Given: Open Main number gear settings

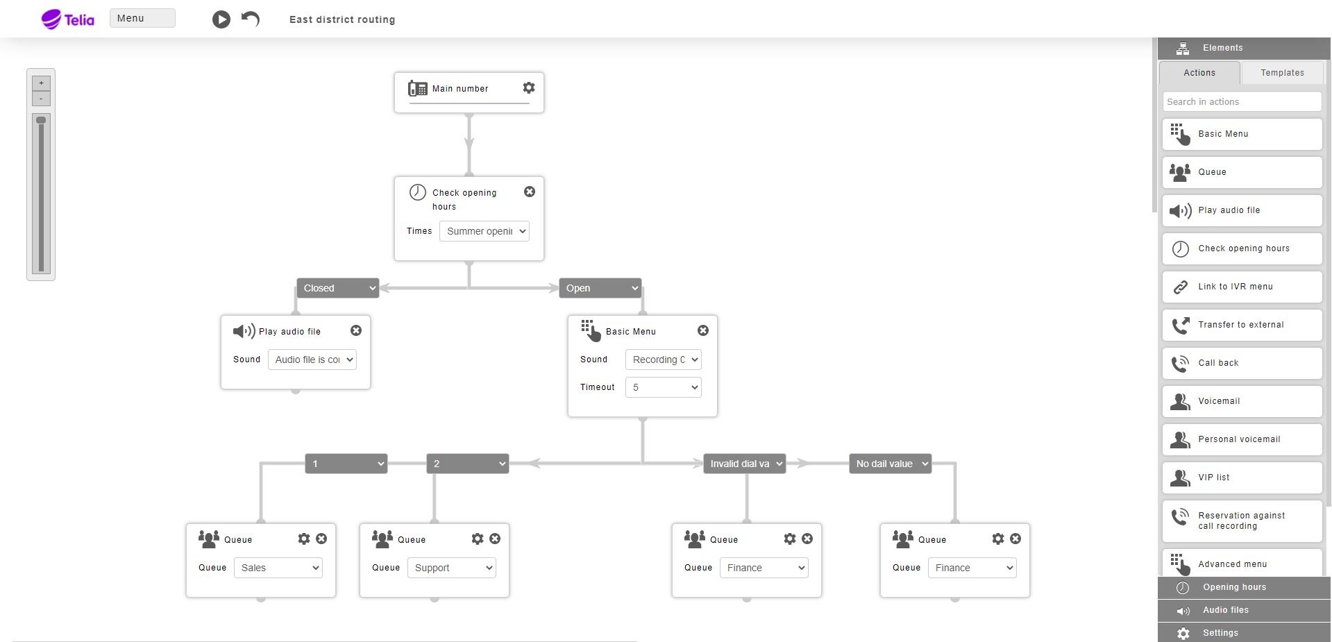Looking at the screenshot, I should point(529,87).
